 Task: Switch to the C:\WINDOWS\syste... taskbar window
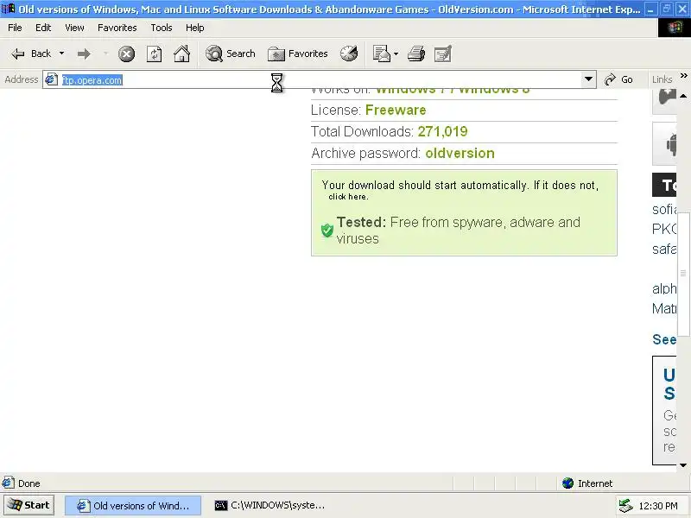(x=269, y=506)
